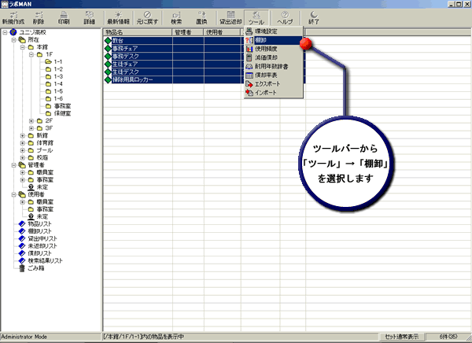Click the セット通常表示 status bar panel
This screenshot has height=343, width=472.
[401, 337]
